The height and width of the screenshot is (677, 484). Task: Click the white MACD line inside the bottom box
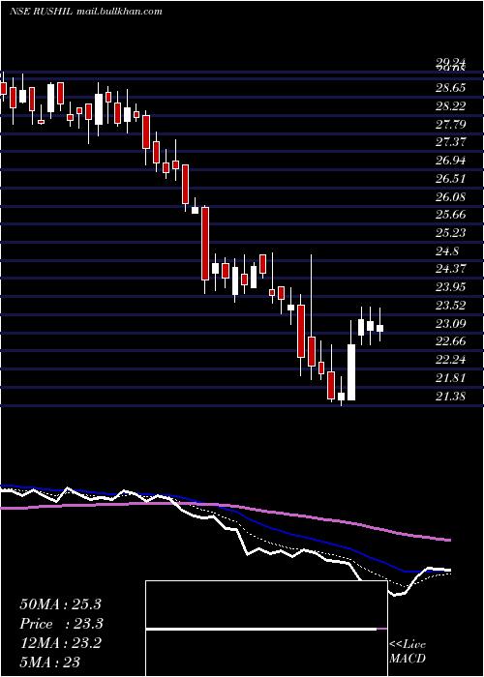[261, 629]
